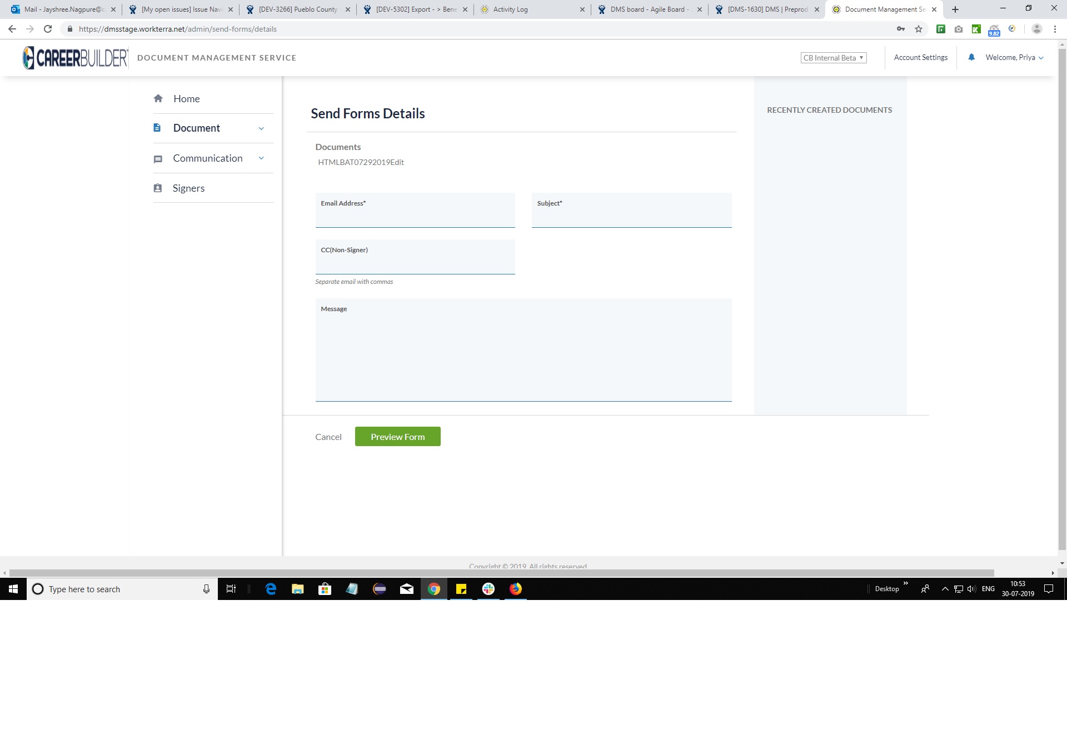Click the Cancel link
This screenshot has width=1067, height=740.
tap(328, 437)
